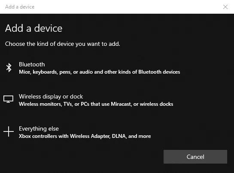Click the Bluetooth symbol icon
234x173 pixels.
pyautogui.click(x=9, y=68)
